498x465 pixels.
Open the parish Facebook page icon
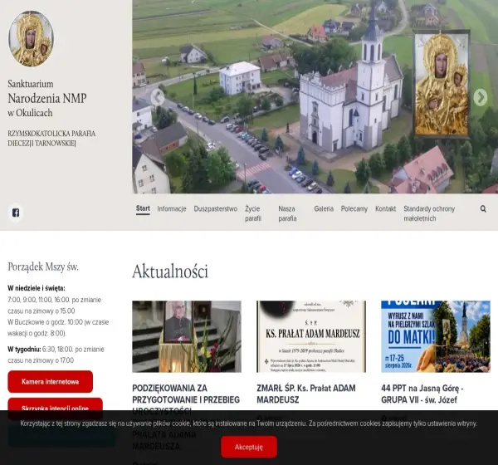click(x=16, y=213)
